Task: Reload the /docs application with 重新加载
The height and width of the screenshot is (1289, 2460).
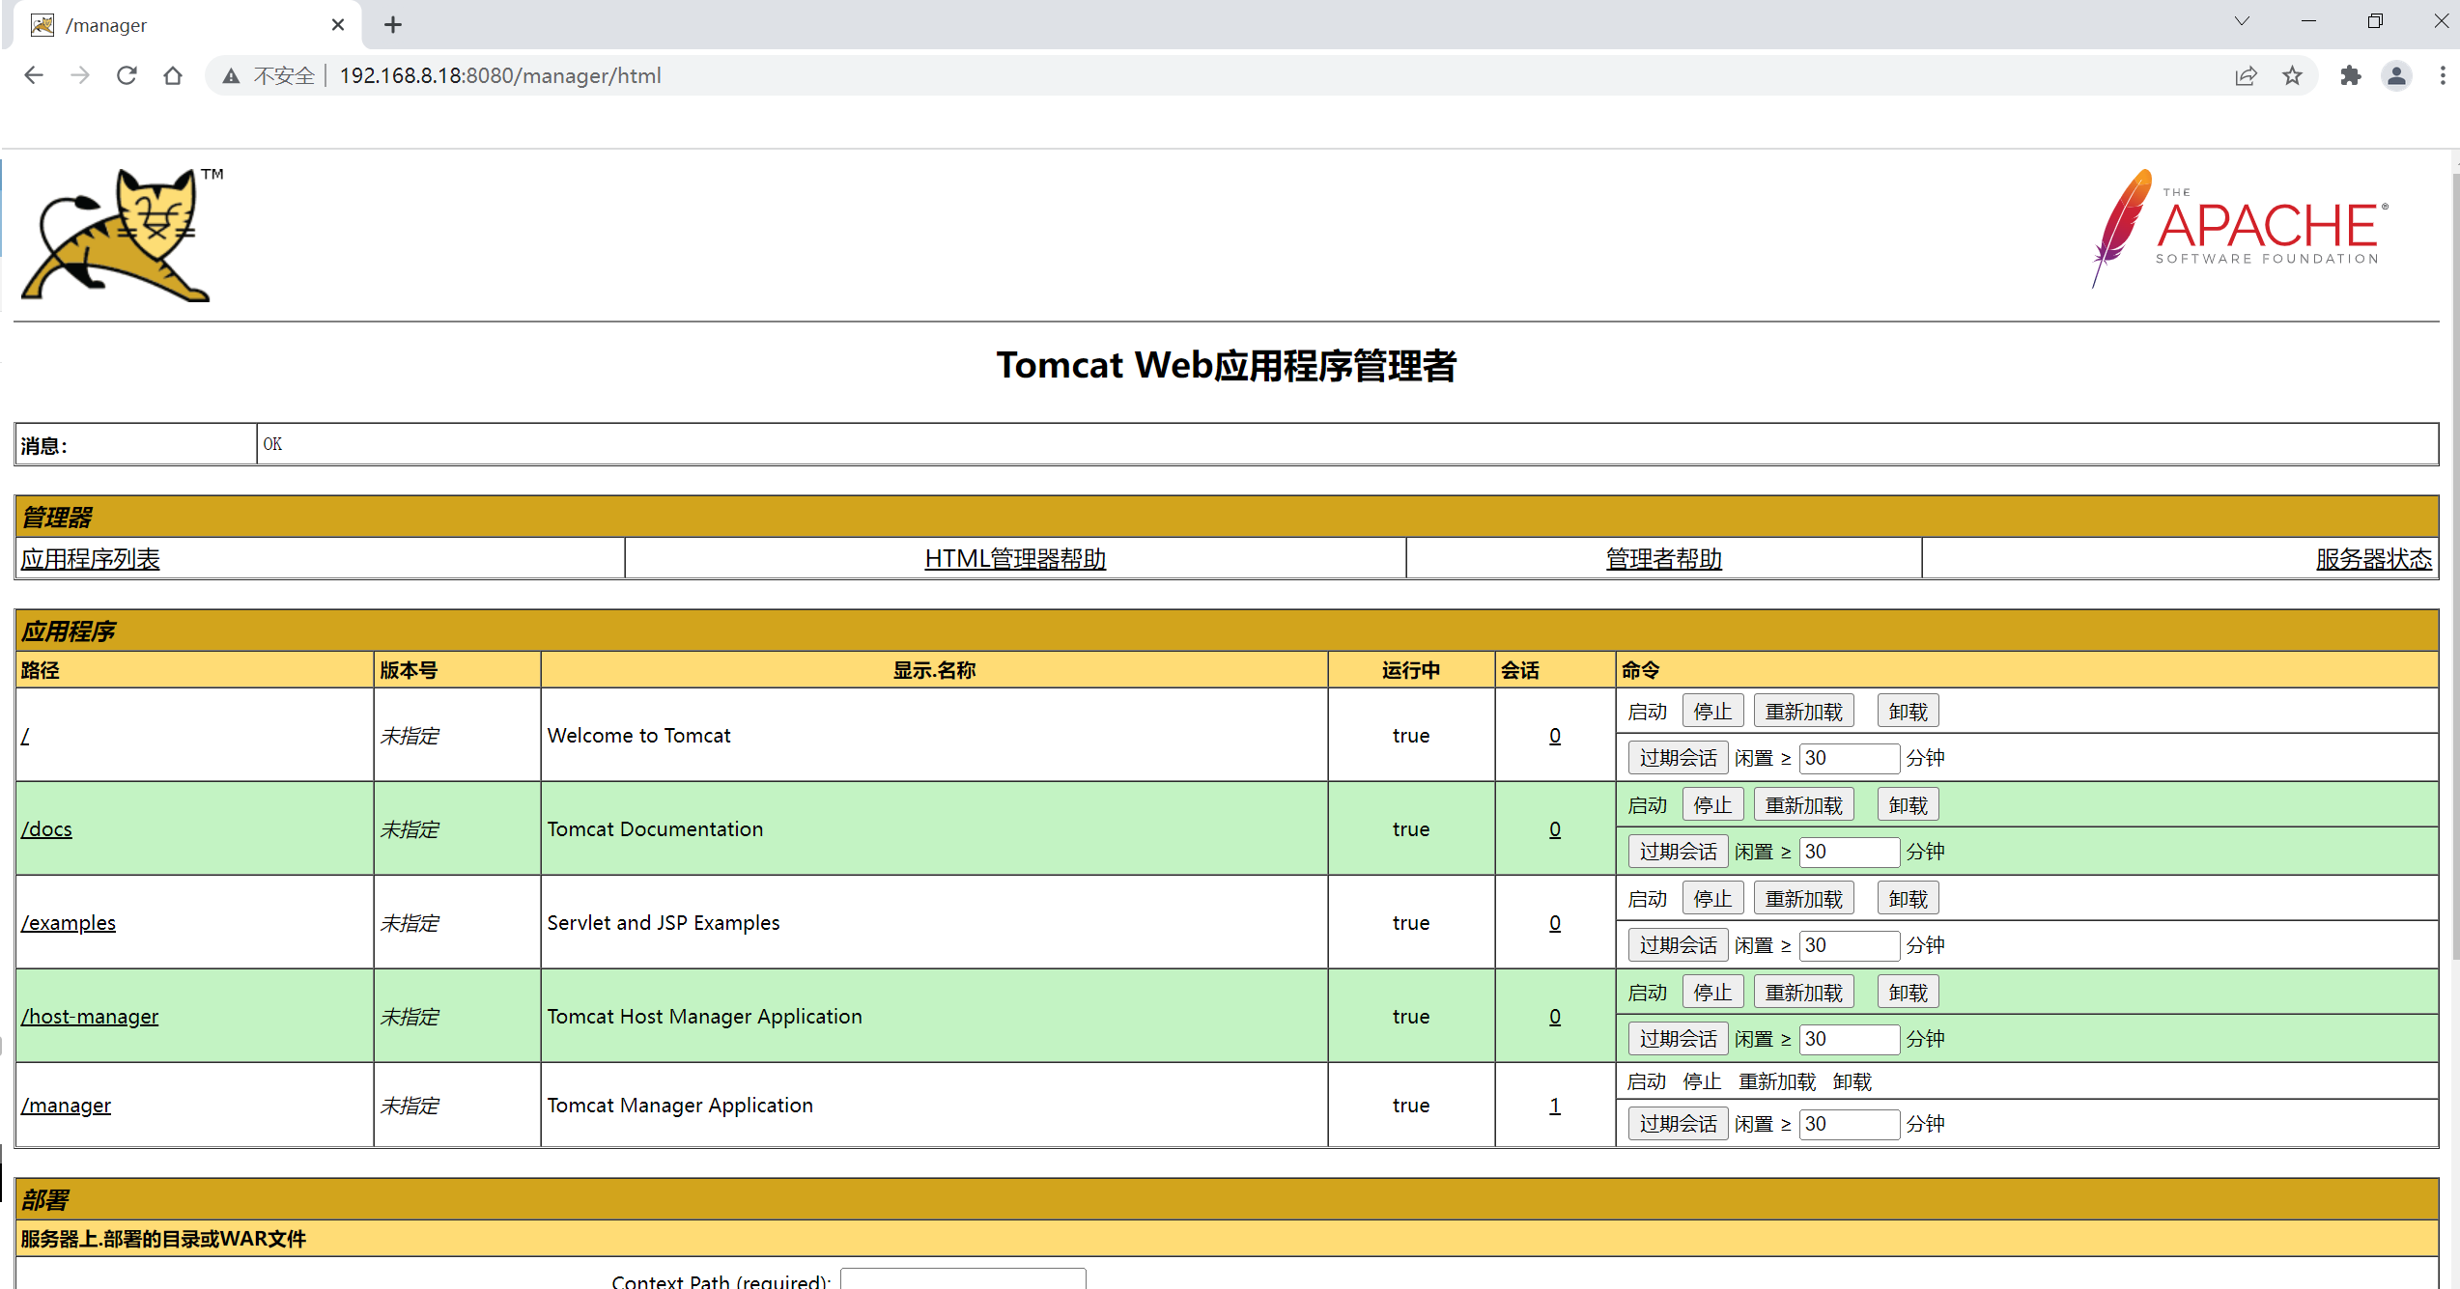Action: click(x=1803, y=805)
